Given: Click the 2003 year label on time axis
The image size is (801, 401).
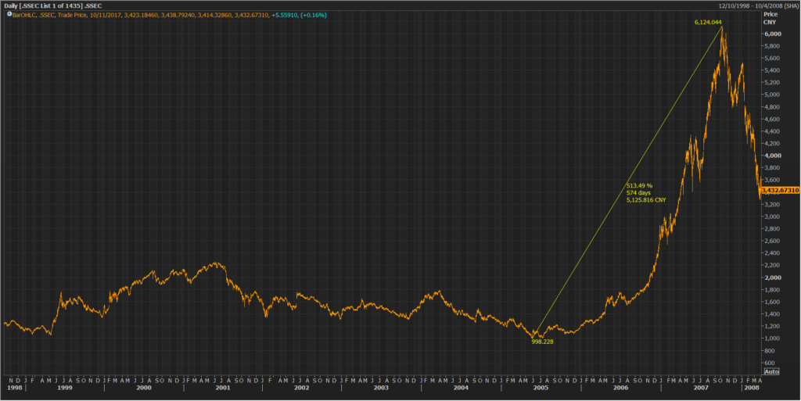Looking at the screenshot, I should coord(382,388).
